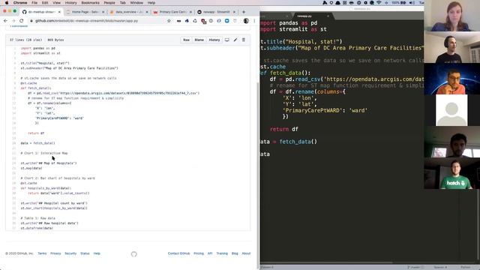Switch to the Primary Care Centers tab

[172, 12]
